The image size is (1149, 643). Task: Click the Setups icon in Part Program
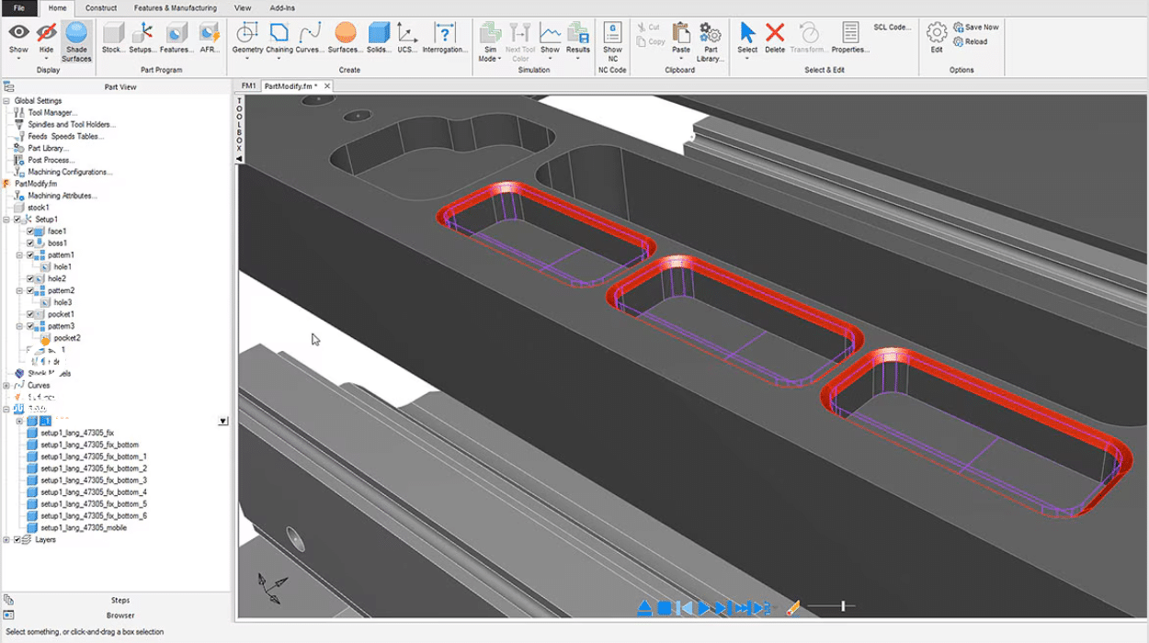pyautogui.click(x=142, y=38)
